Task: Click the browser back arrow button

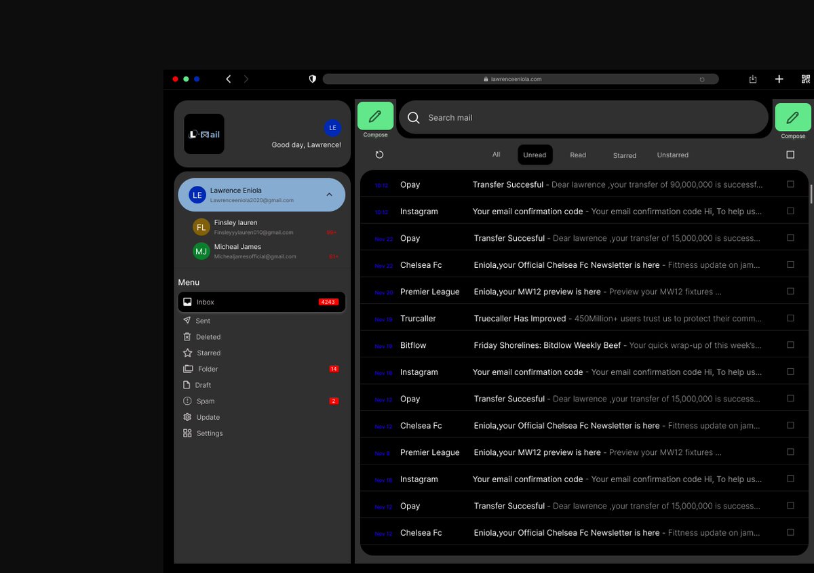Action: click(x=229, y=79)
